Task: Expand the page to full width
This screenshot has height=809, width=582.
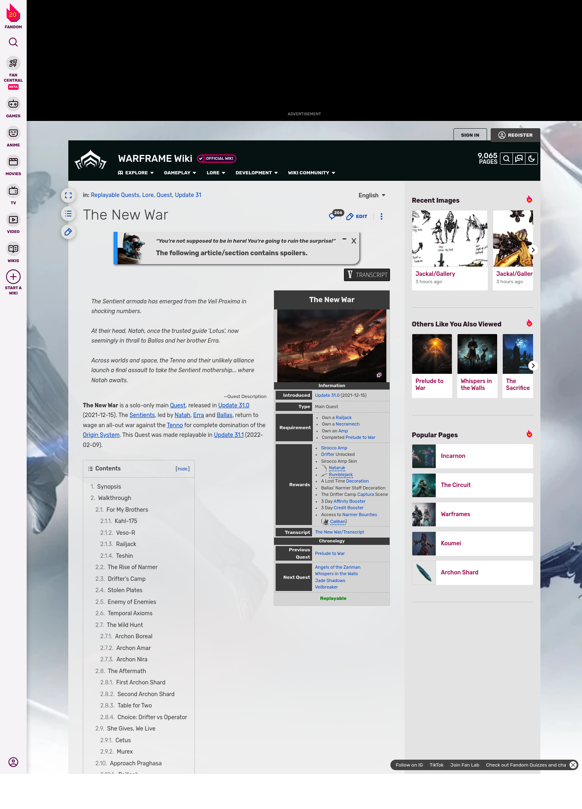Action: tap(68, 195)
